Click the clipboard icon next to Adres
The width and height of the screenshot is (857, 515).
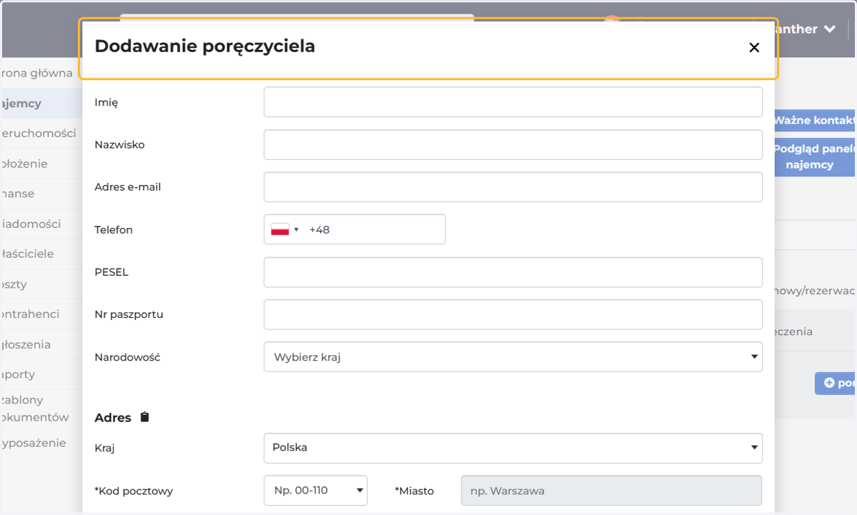(x=145, y=417)
